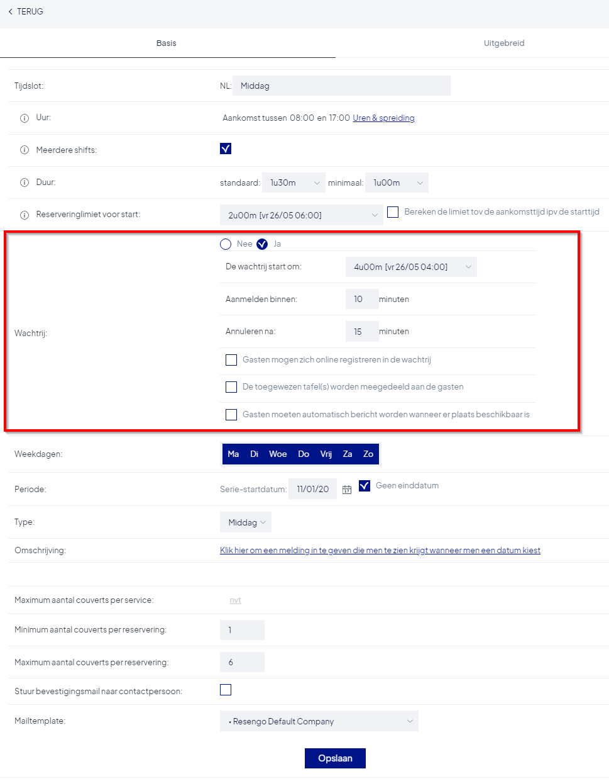Image resolution: width=609 pixels, height=781 pixels.
Task: Expand the wachtrij start dropdown 4u00m
Action: point(411,267)
